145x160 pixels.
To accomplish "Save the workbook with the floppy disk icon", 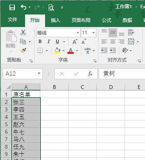I will [12, 7].
